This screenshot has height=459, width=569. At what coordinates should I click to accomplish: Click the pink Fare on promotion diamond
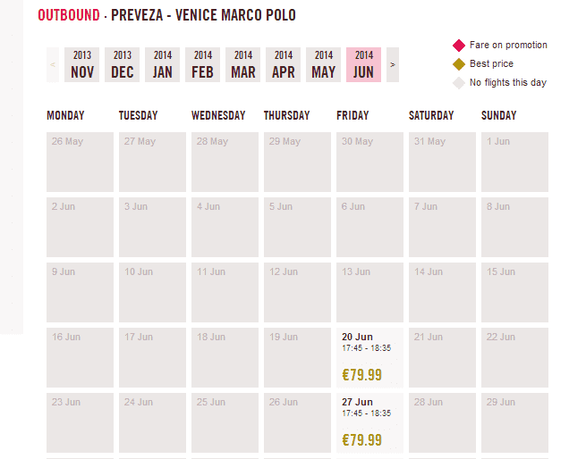click(x=459, y=46)
